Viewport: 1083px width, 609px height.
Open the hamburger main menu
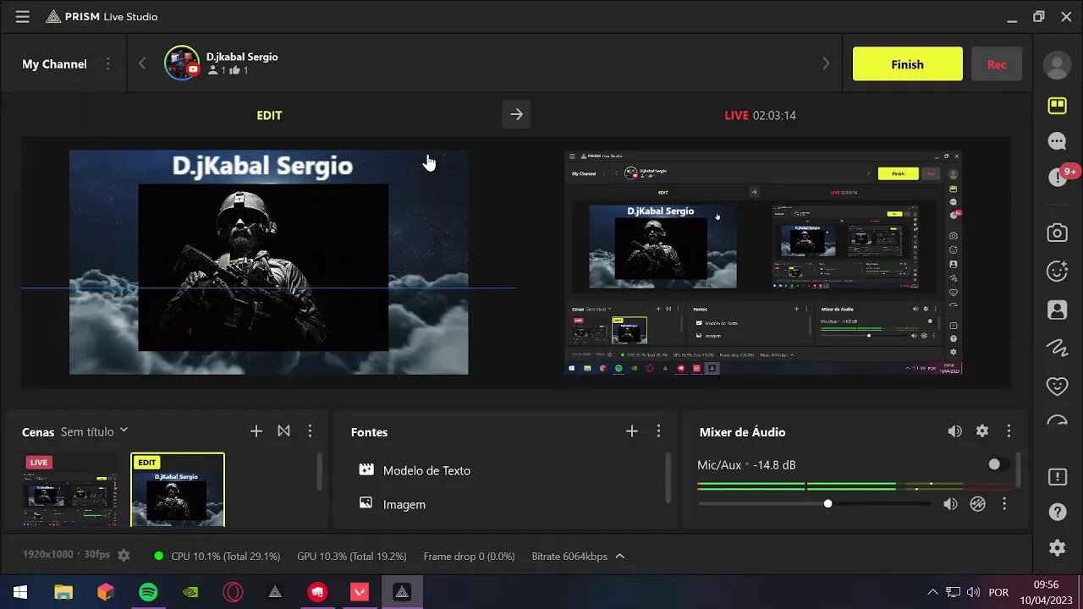[22, 17]
